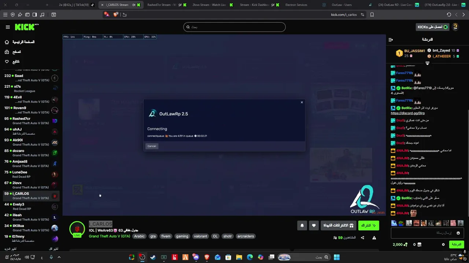This screenshot has height=263, width=469.
Task: Open xl7s Rocket League channel in sidebar
Action: pos(31,89)
